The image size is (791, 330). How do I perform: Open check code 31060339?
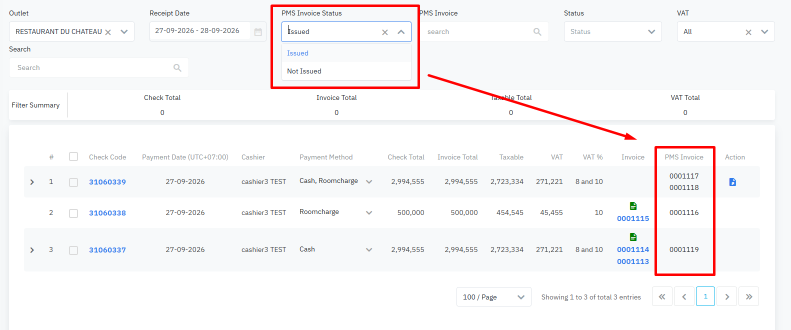[x=107, y=182]
